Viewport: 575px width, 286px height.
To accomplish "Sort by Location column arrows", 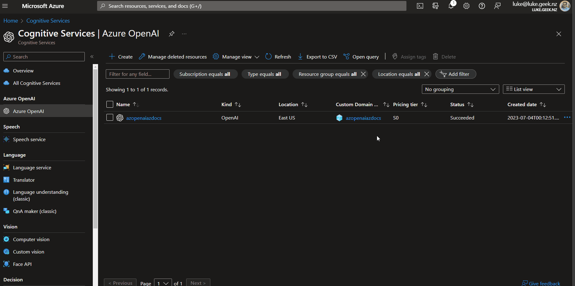I will [304, 105].
